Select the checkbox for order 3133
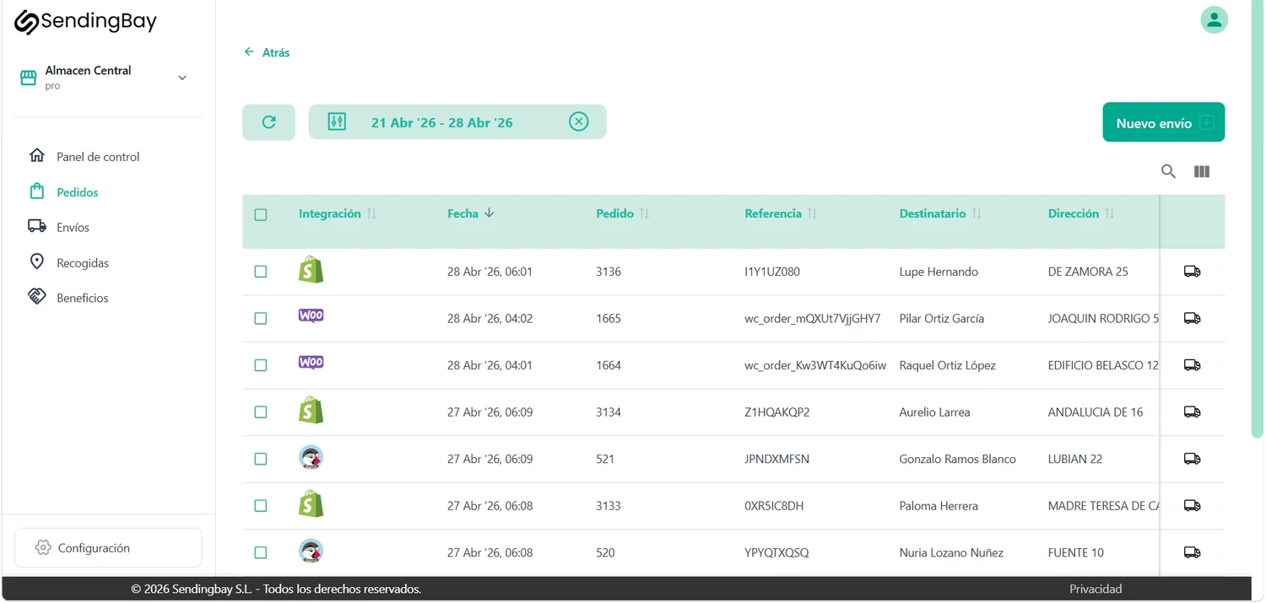This screenshot has height=603, width=1266. click(x=261, y=506)
